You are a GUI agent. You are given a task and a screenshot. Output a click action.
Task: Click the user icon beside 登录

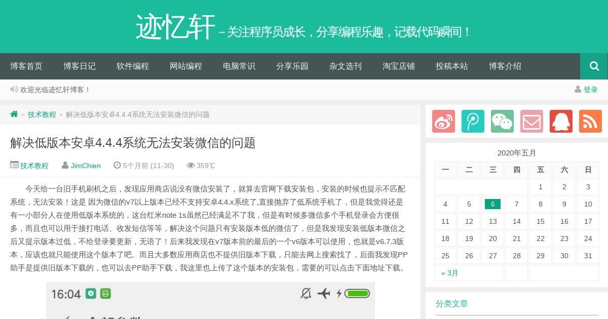click(578, 89)
